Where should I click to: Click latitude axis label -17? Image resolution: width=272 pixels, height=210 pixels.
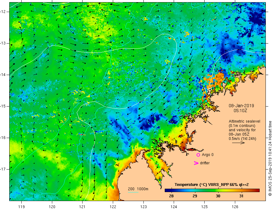(3, 169)
